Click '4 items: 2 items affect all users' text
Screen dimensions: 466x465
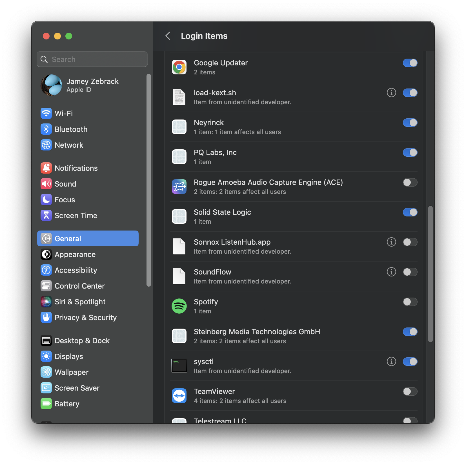(240, 401)
